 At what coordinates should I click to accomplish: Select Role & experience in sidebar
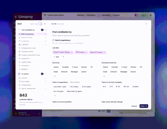[32, 34]
